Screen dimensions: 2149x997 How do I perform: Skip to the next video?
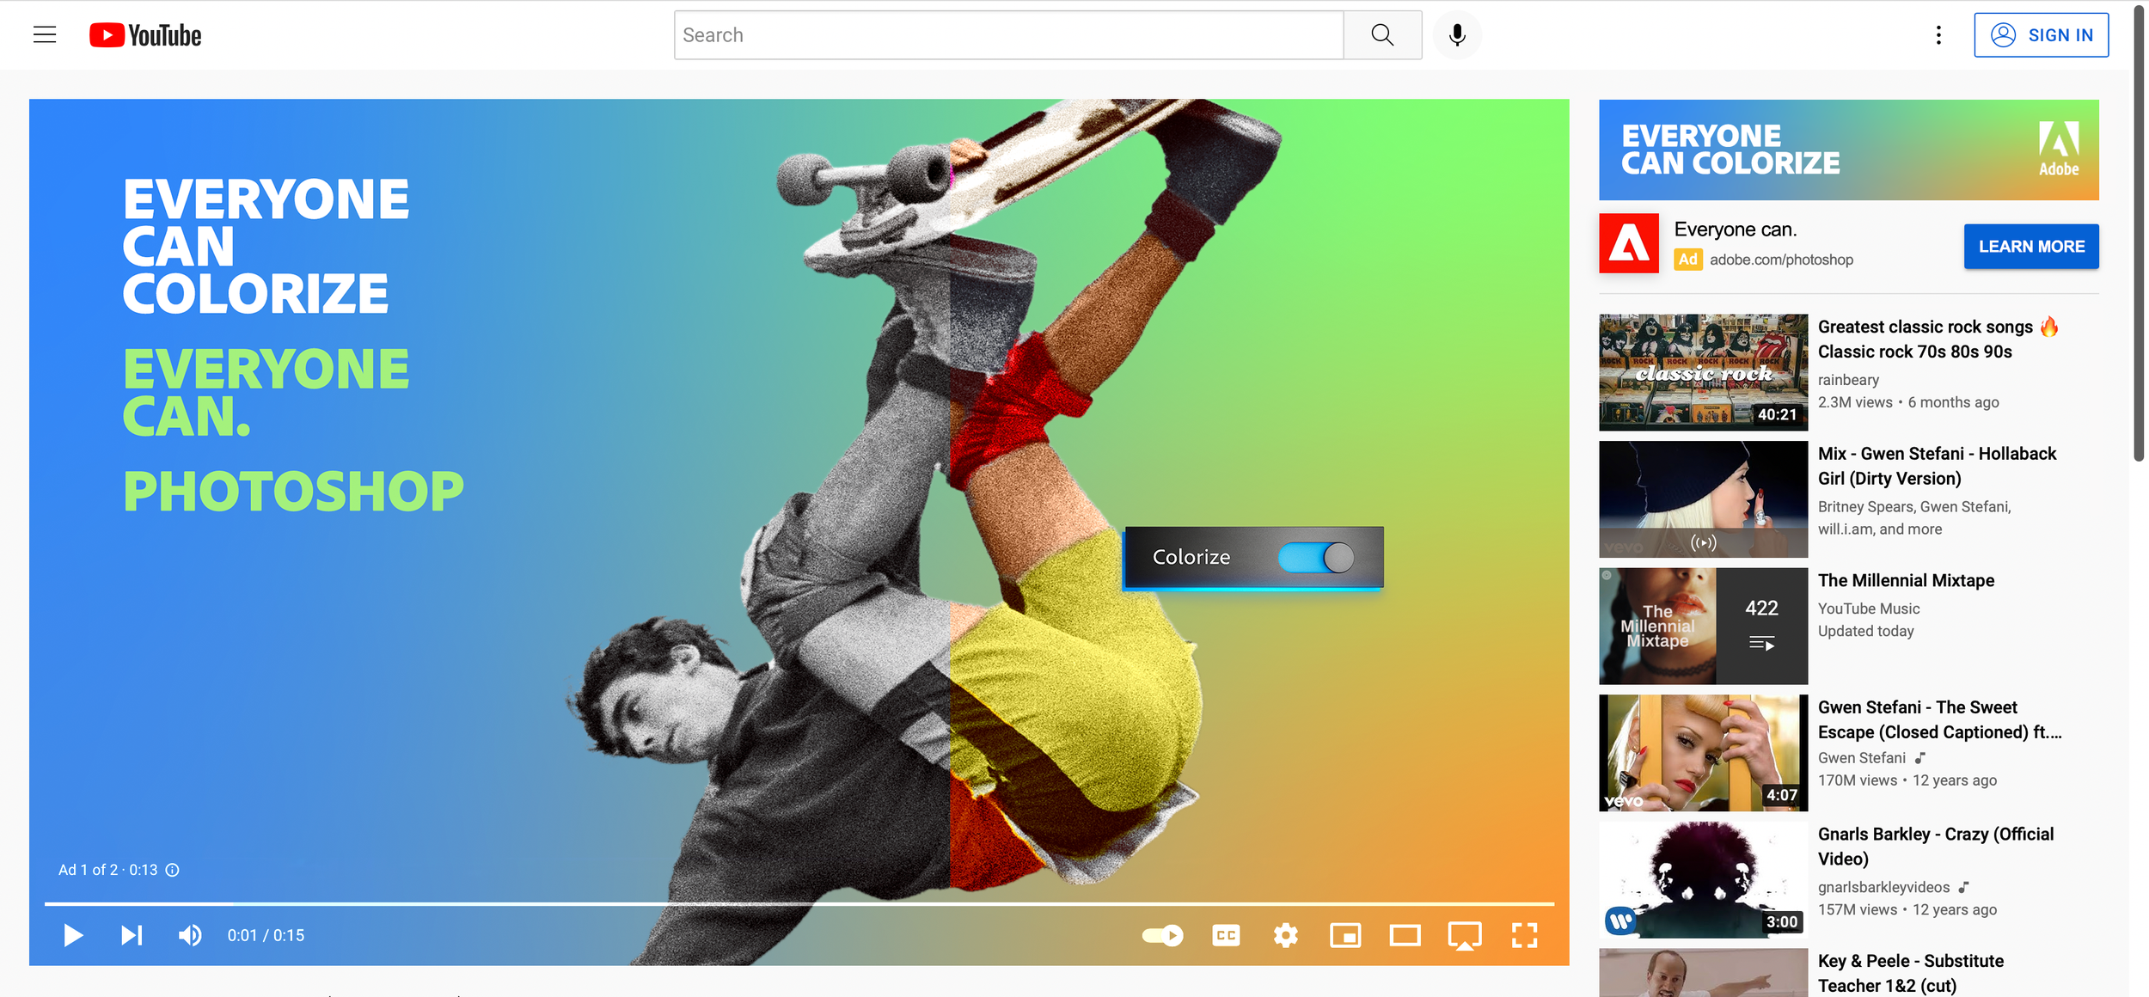point(132,935)
